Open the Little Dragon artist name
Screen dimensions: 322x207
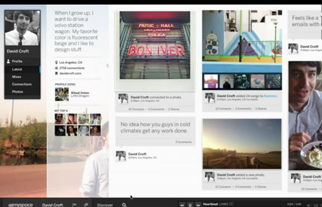click(80, 96)
